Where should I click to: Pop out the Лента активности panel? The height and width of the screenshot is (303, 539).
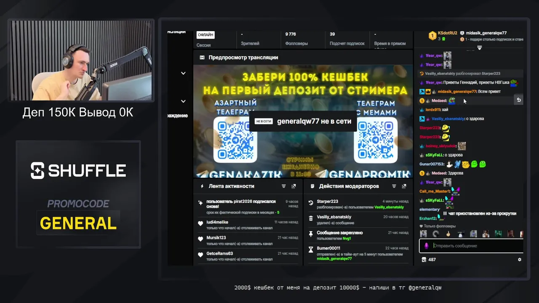(x=294, y=186)
